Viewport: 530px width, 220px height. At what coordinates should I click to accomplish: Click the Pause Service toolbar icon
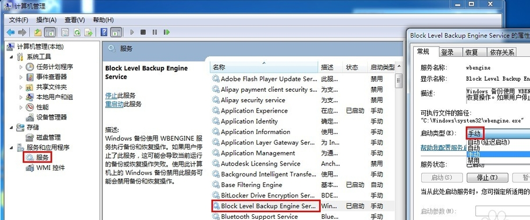tap(155, 33)
